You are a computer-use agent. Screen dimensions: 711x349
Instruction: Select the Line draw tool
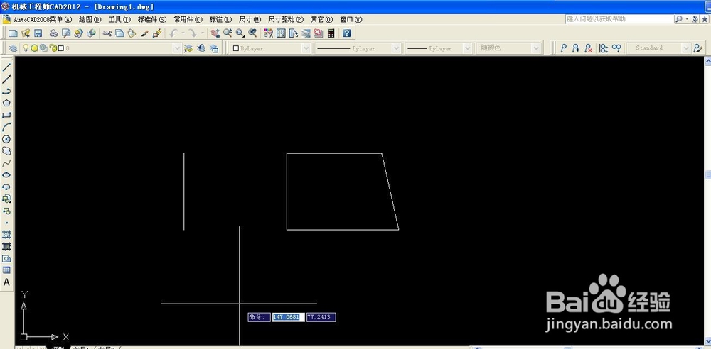[x=6, y=67]
